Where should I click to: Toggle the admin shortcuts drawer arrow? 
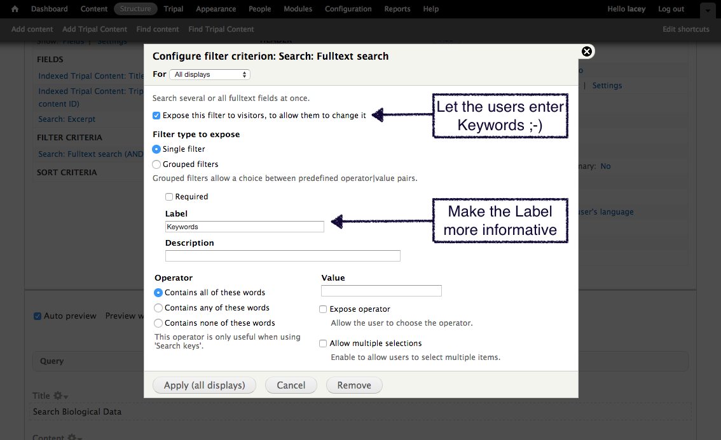click(x=707, y=10)
